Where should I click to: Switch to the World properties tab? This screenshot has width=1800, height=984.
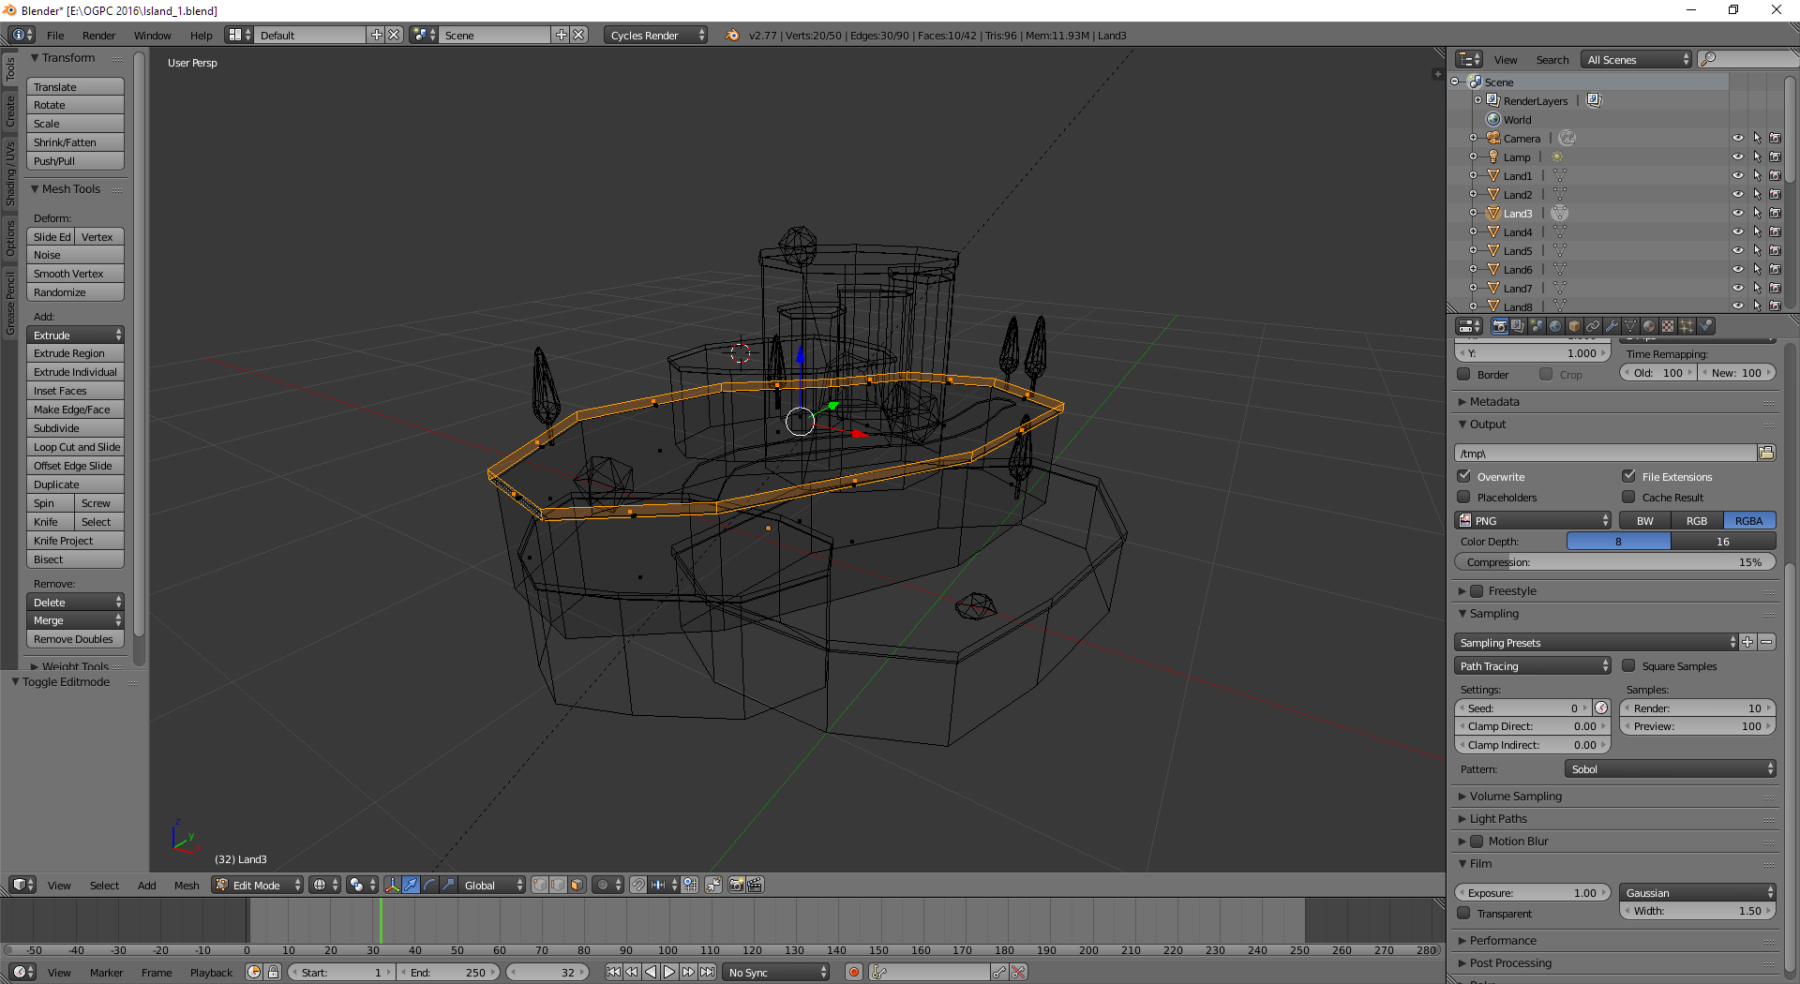click(x=1555, y=326)
